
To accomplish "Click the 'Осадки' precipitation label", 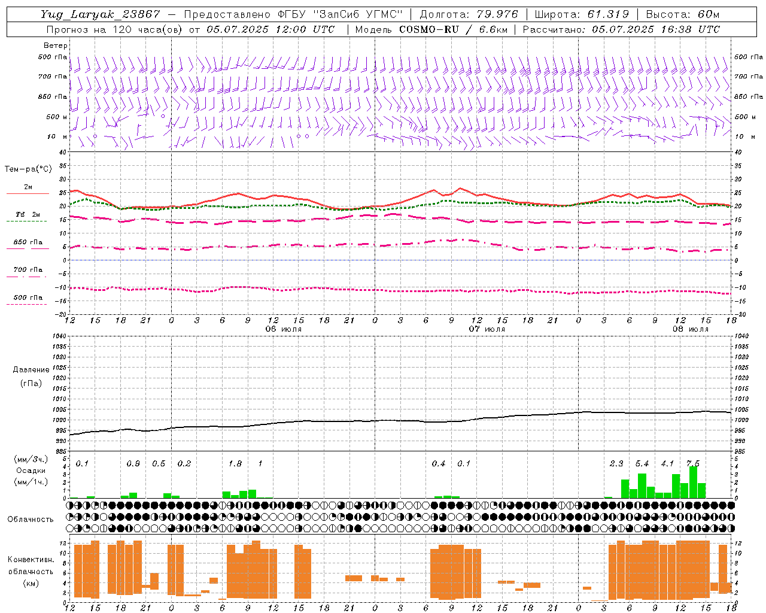I will click(x=31, y=471).
